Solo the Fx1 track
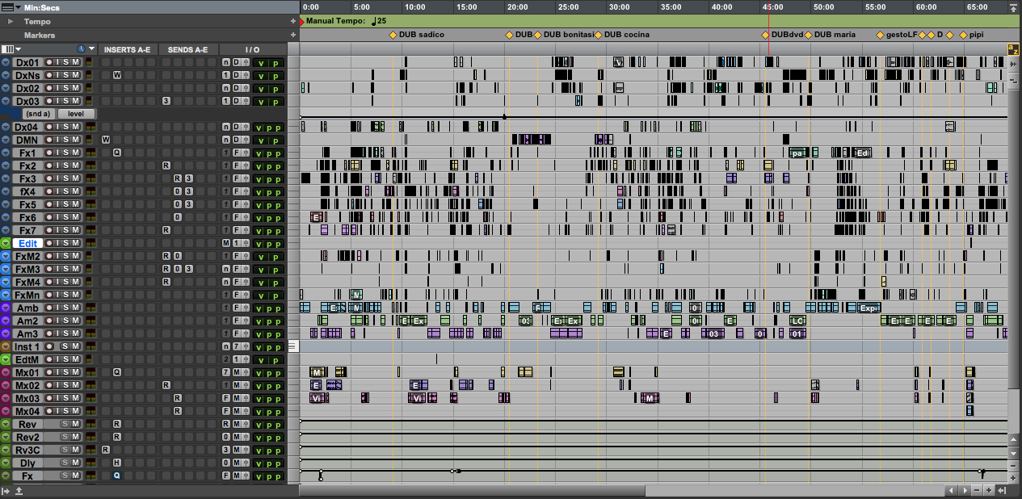 pos(66,153)
